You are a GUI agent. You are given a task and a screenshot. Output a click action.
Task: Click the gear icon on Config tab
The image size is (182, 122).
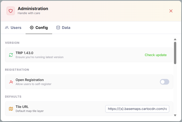coord(32,28)
